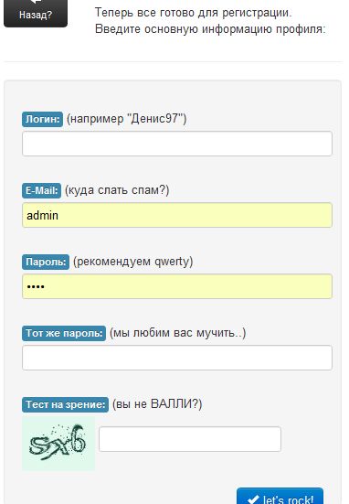This screenshot has width=349, height=504.
Task: Focus the empty Логин input field
Action: (x=177, y=144)
